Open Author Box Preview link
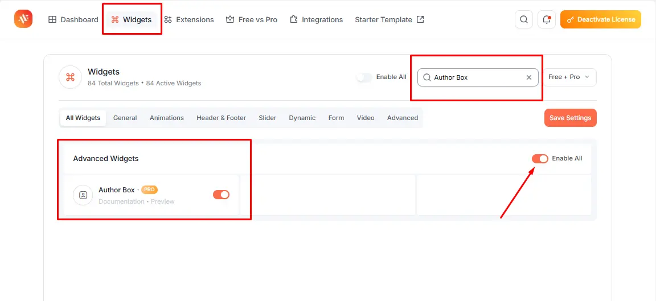 point(163,201)
